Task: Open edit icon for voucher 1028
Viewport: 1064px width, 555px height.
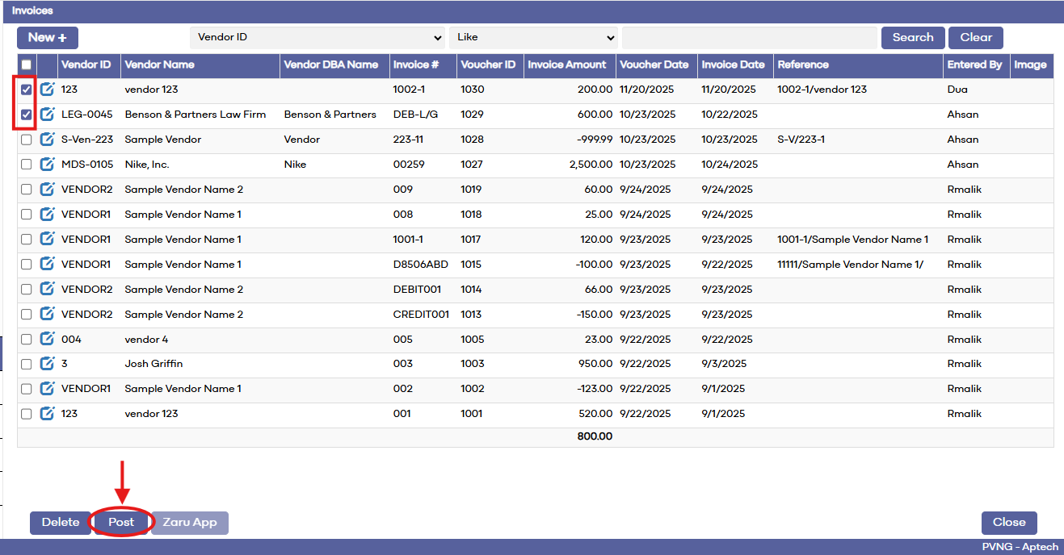Action: (48, 140)
